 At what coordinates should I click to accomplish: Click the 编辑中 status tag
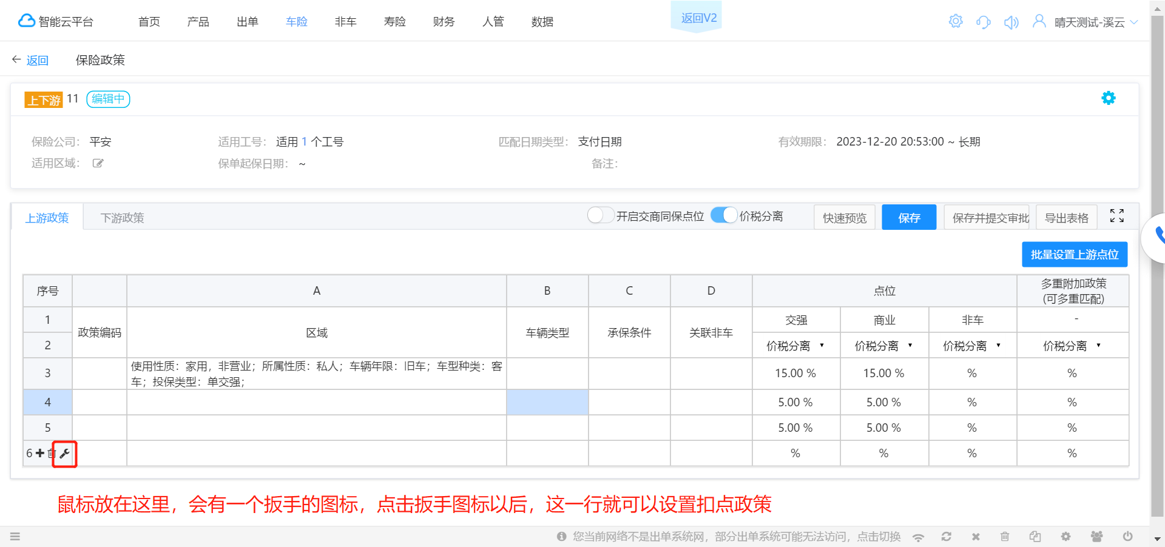108,99
